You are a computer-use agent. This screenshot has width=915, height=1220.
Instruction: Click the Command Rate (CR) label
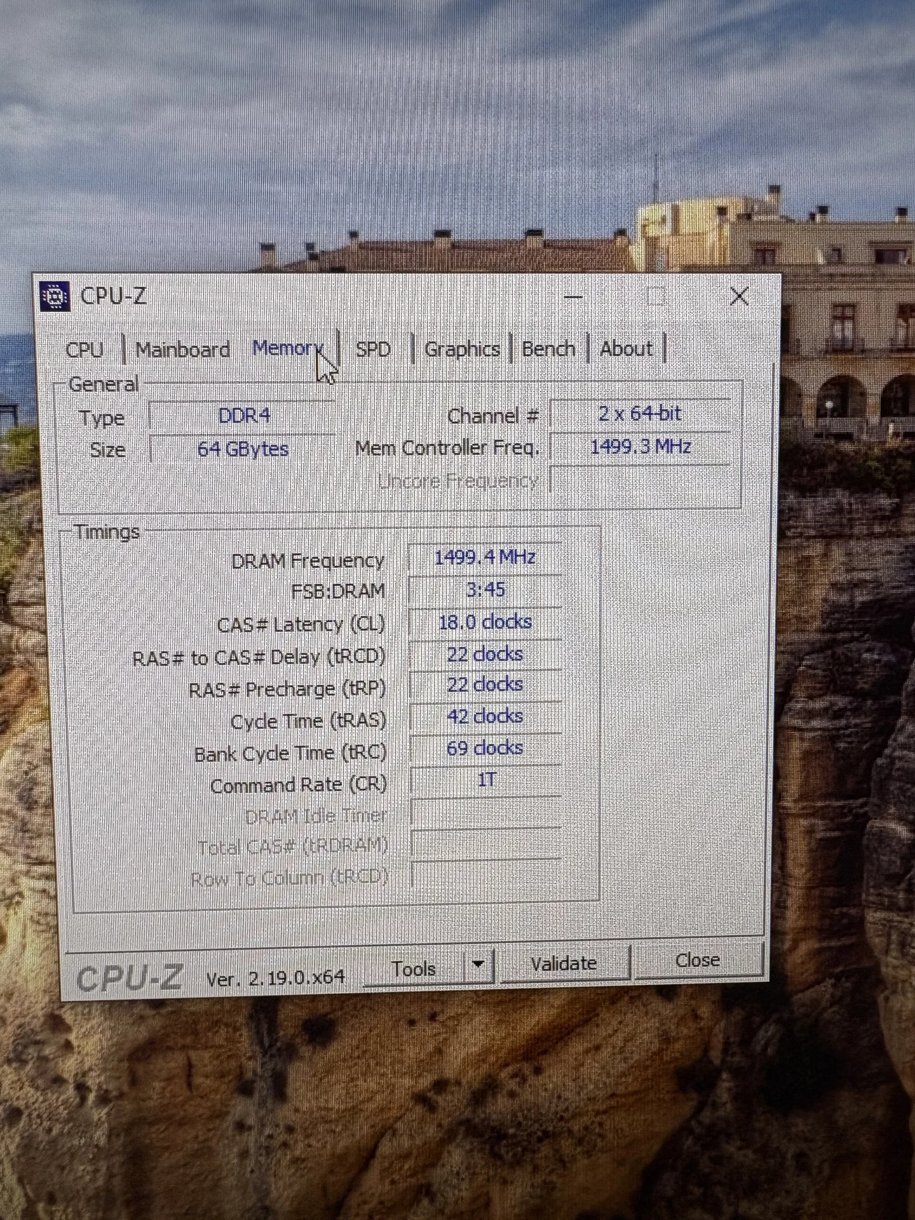pyautogui.click(x=299, y=786)
